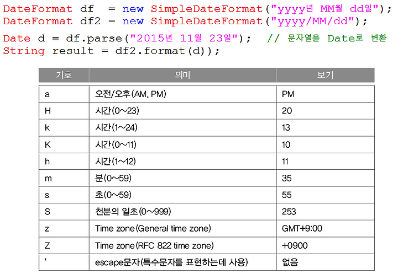
Task: Click the '기호' column header
Action: point(64,75)
